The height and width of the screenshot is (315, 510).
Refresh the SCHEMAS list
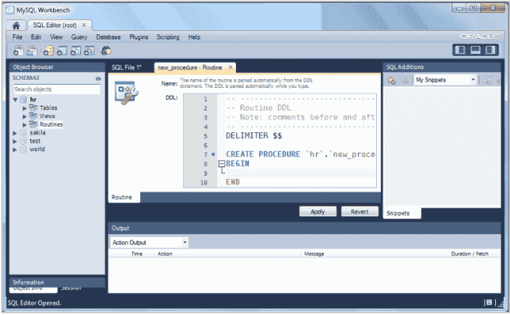pos(98,79)
